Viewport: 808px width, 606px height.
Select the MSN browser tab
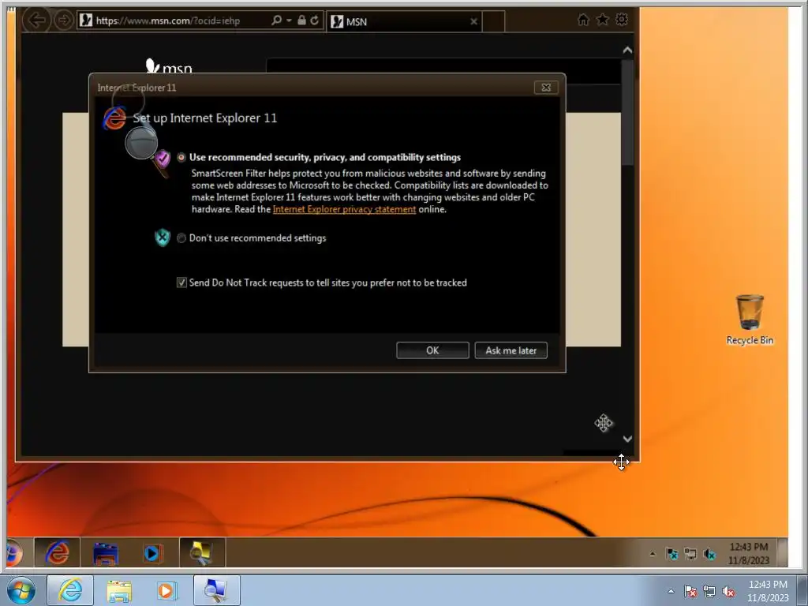405,21
